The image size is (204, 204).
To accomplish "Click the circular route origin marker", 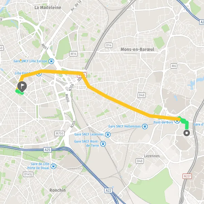I will click(x=187, y=133).
